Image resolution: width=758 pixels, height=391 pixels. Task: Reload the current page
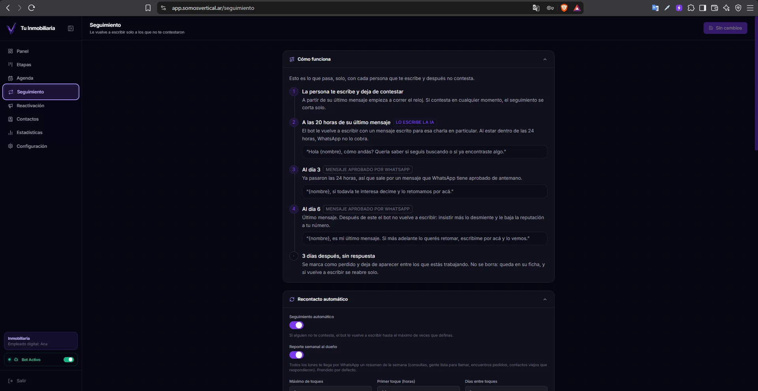(x=32, y=8)
